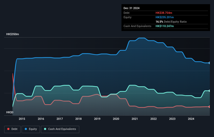Click the 2020 x-axis label
Screen dimensions: 214x137
pyautogui.click(x=116, y=119)
